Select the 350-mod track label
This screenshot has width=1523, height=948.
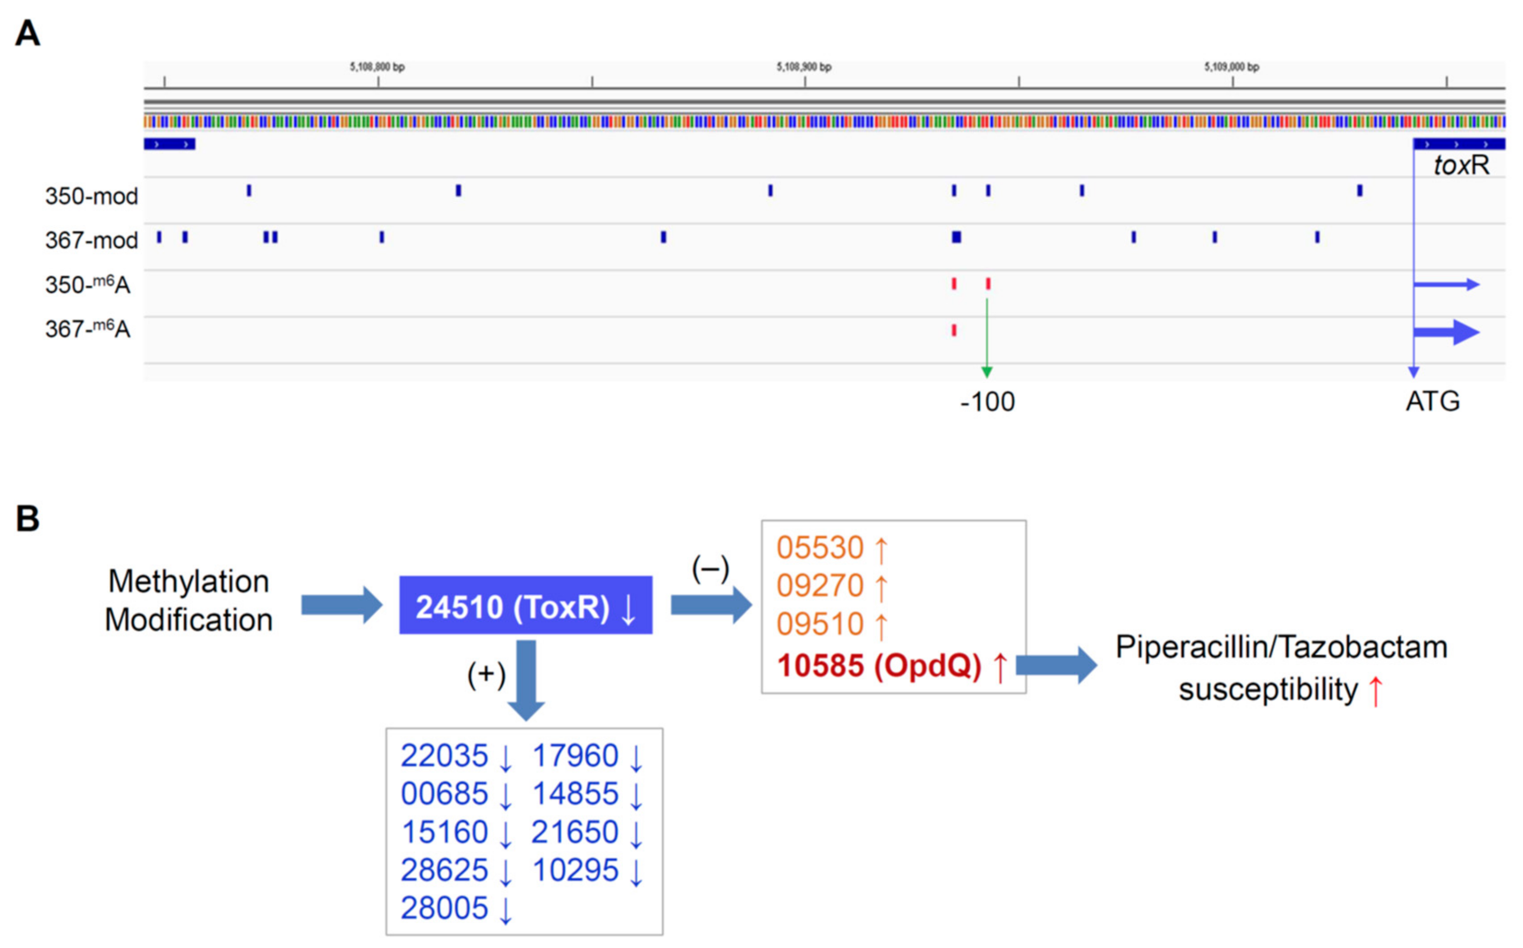point(91,196)
